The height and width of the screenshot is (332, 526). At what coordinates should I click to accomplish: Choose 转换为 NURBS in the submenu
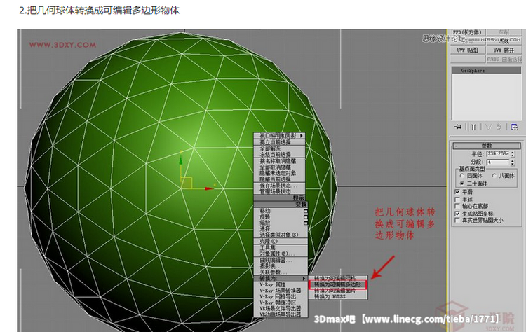338,296
